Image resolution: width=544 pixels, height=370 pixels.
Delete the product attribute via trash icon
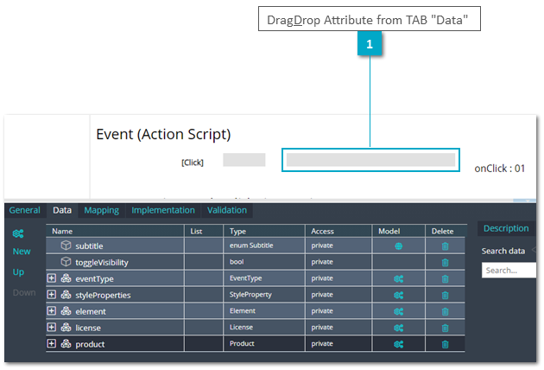click(445, 344)
